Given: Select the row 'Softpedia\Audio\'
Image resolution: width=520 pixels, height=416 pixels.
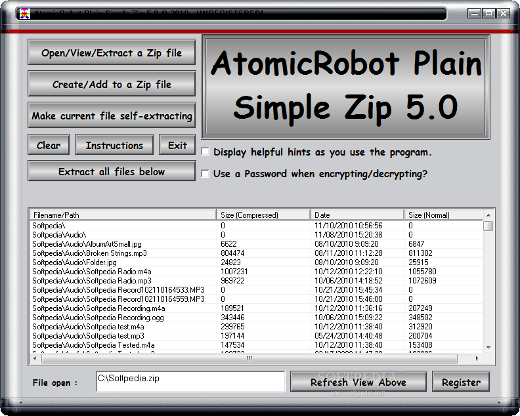Looking at the screenshot, I should [x=256, y=235].
